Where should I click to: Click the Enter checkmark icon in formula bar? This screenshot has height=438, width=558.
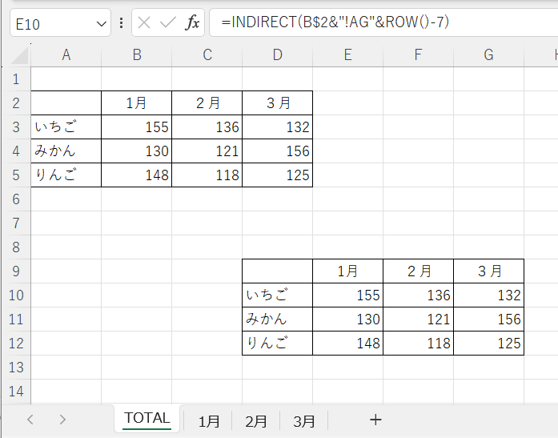(x=167, y=23)
